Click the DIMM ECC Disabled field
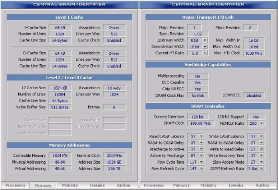Viewport: 278px width, 190px height. pos(254,95)
